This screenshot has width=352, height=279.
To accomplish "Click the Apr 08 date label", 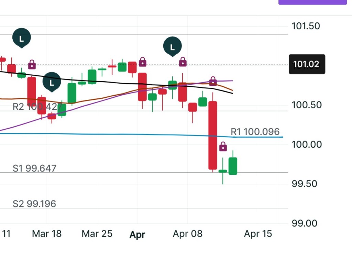I will point(187,234).
